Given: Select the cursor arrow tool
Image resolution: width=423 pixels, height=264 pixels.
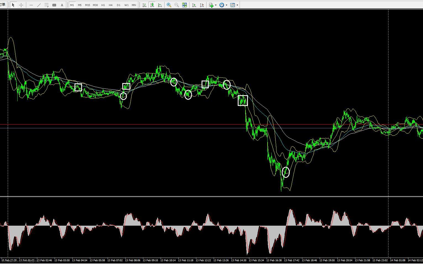Looking at the screenshot, I should pyautogui.click(x=13, y=5).
